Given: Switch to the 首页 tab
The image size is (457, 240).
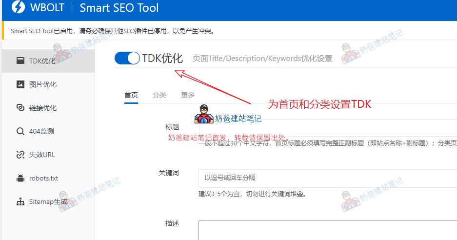Looking at the screenshot, I should (x=131, y=95).
